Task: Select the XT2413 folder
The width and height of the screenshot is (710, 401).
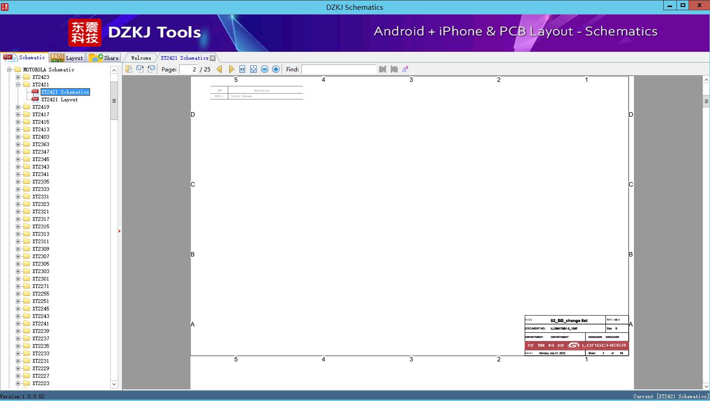Action: click(41, 129)
